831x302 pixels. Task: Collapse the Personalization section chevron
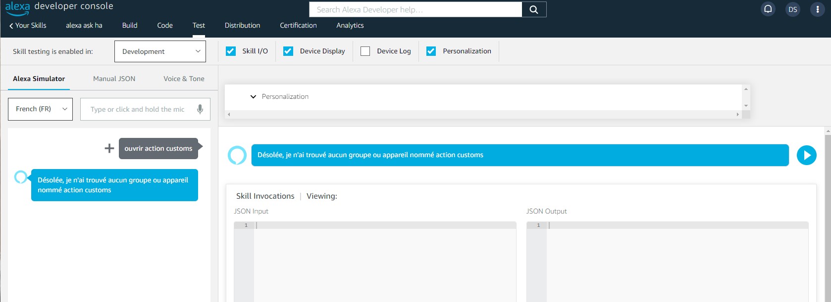(x=253, y=97)
